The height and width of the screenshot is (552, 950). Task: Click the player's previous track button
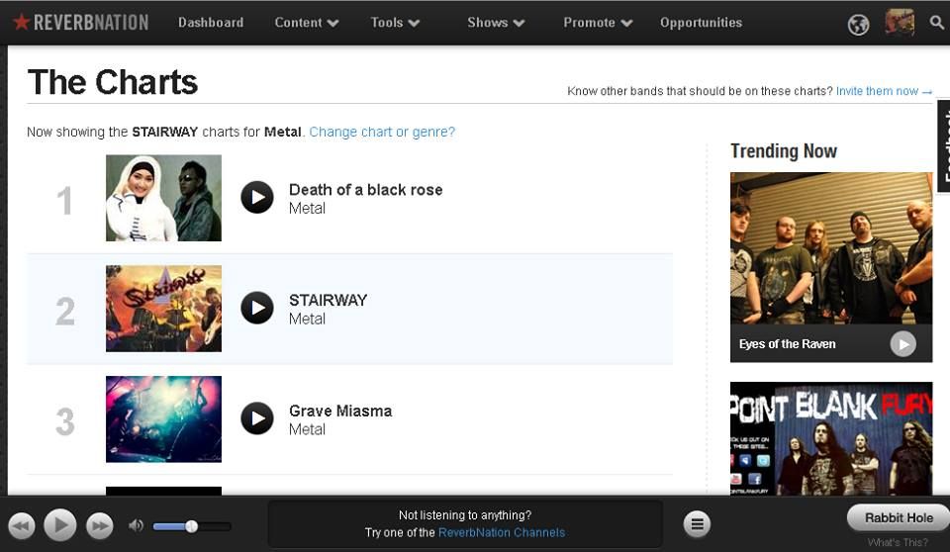pos(22,525)
